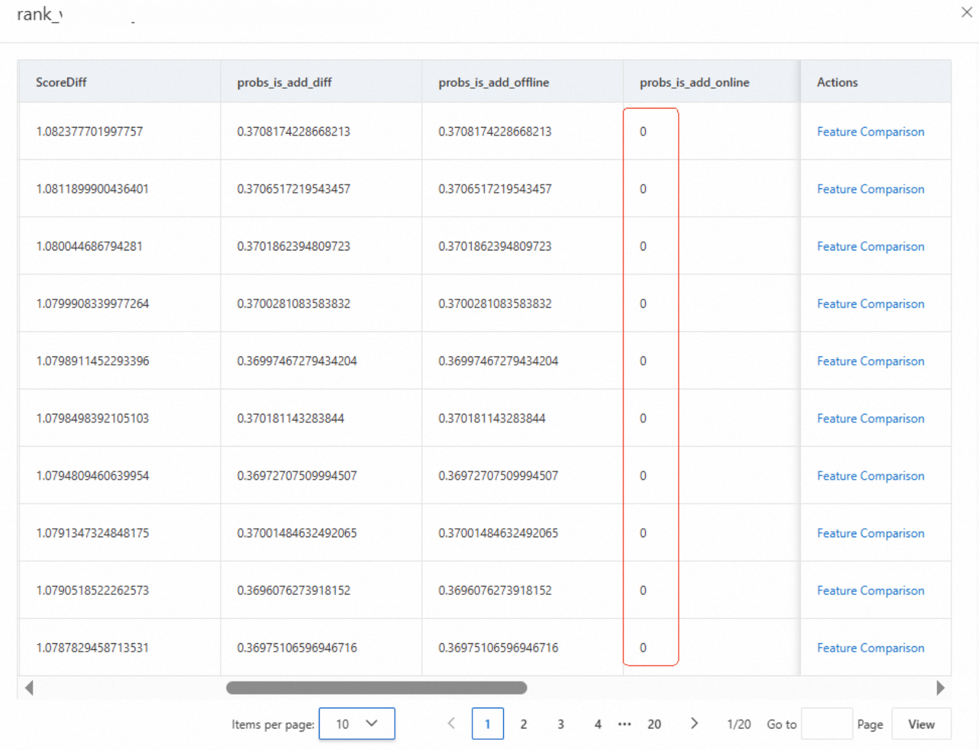This screenshot has height=750, width=979.
Task: Click the left scroll arrow of the horizontal scrollbar
Action: point(29,688)
